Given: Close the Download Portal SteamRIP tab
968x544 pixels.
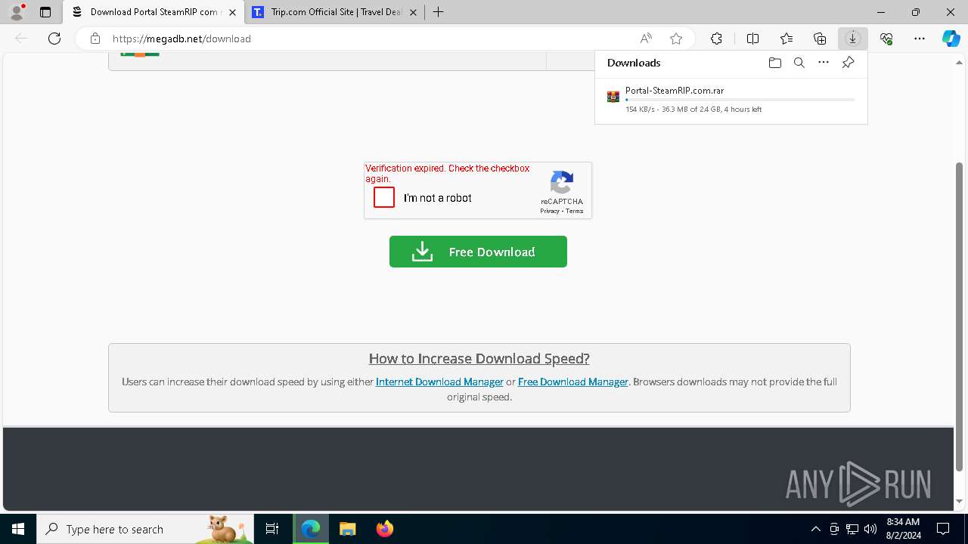Looking at the screenshot, I should click(x=232, y=12).
